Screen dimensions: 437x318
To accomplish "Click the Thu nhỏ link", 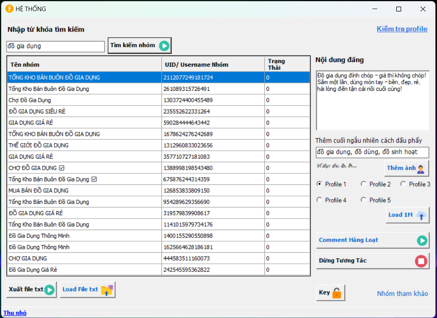I will [15, 313].
